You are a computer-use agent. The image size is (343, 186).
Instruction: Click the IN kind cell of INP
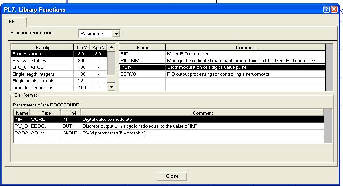(71, 120)
